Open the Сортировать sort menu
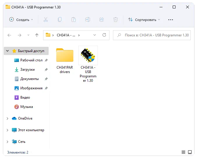This screenshot has width=198, height=160. point(144,20)
